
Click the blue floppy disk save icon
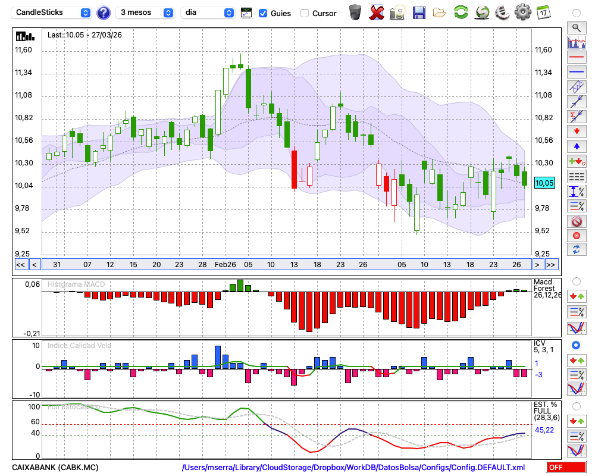419,12
